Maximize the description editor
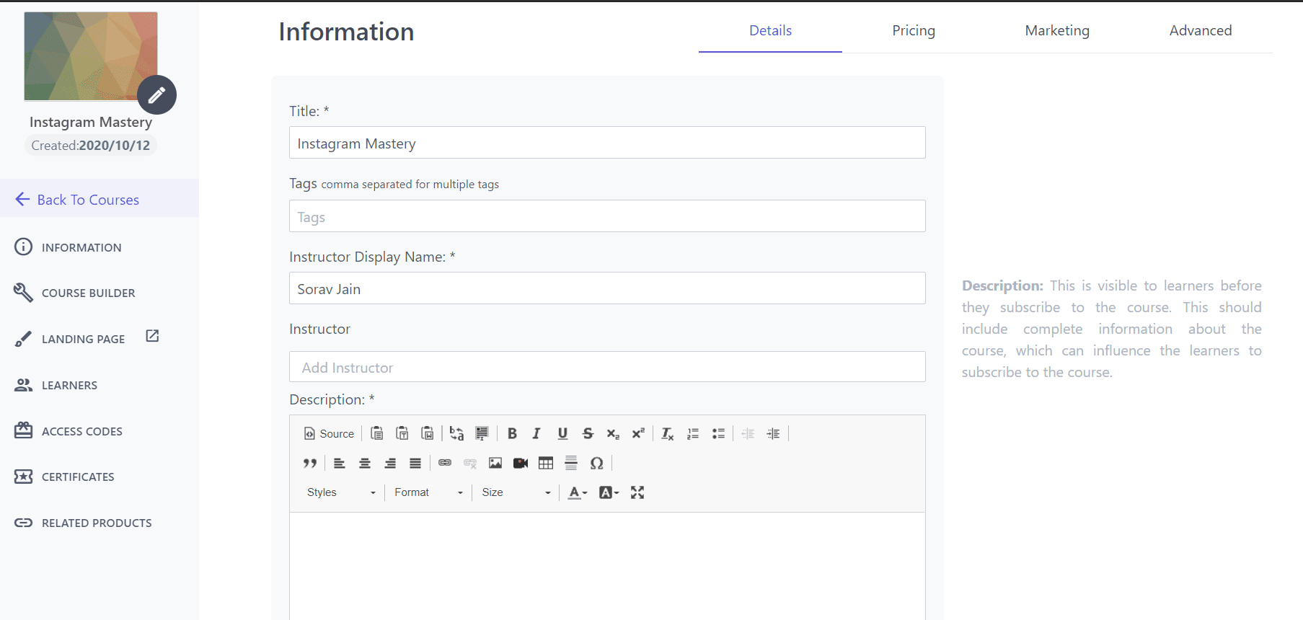The width and height of the screenshot is (1303, 620). tap(637, 492)
